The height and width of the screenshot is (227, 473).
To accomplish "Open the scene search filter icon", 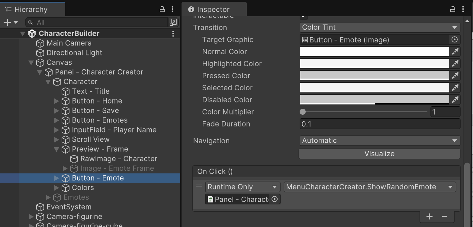I will (173, 22).
